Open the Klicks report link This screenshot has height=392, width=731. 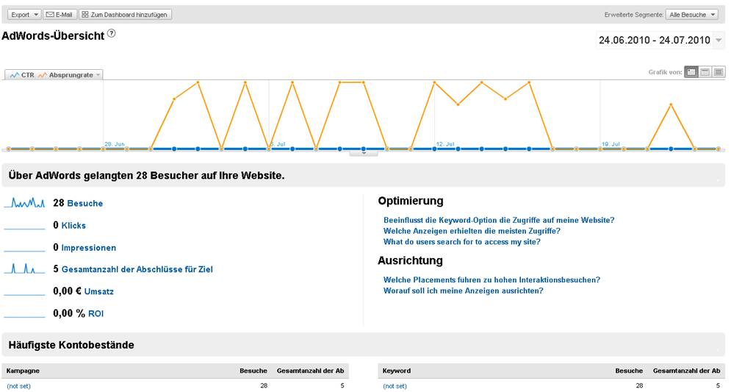tap(73, 225)
